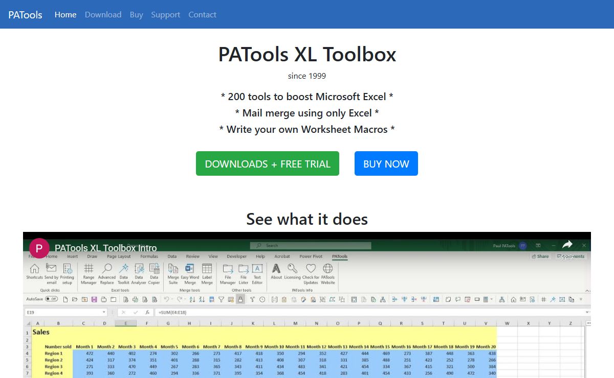This screenshot has height=378, width=614.
Task: Open the Text Editor tool
Action: click(x=257, y=274)
